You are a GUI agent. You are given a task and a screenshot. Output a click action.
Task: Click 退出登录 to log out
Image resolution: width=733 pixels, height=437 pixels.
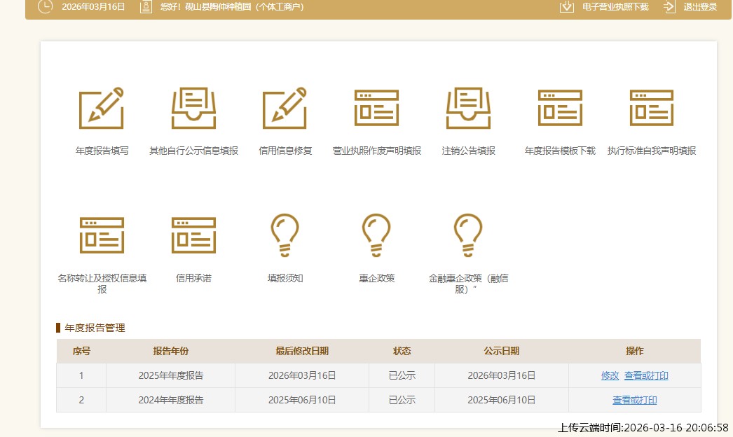699,7
